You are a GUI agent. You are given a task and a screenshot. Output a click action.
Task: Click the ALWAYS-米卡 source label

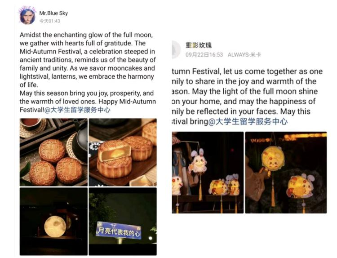coord(244,54)
